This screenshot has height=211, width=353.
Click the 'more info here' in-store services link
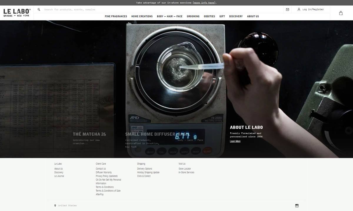pyautogui.click(x=204, y=2)
